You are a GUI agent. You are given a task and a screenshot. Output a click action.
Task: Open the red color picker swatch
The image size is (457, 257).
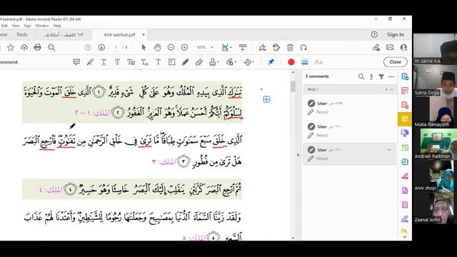(x=291, y=62)
